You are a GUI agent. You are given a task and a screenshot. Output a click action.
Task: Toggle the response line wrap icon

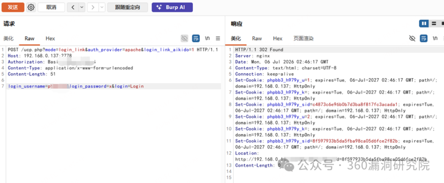[423, 38]
